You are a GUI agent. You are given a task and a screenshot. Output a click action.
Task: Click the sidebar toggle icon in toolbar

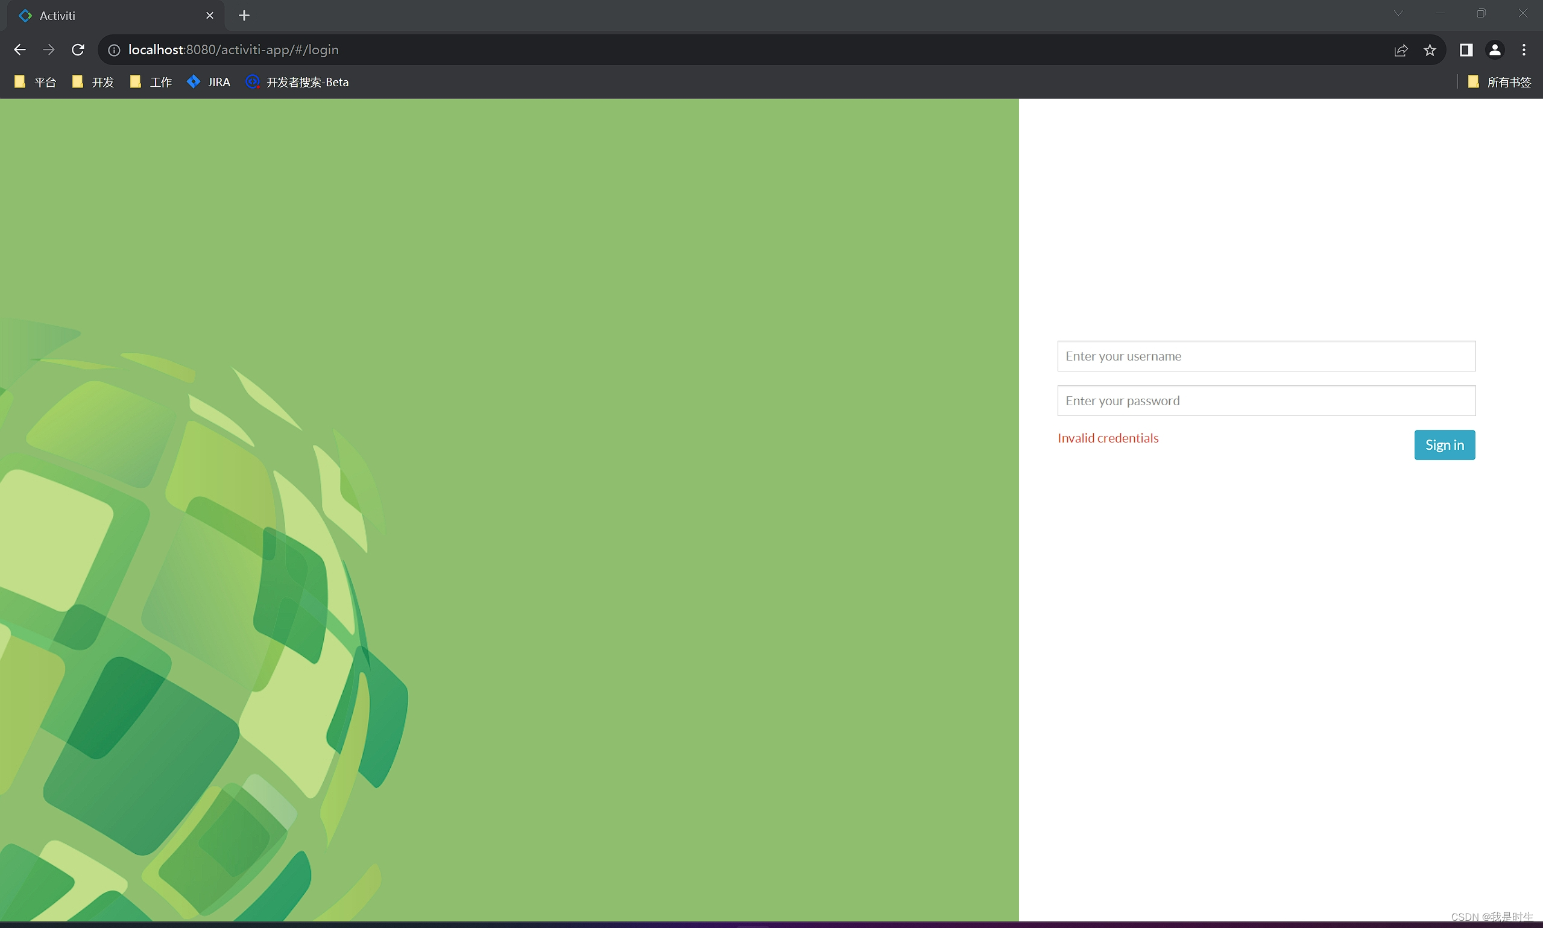tap(1466, 49)
